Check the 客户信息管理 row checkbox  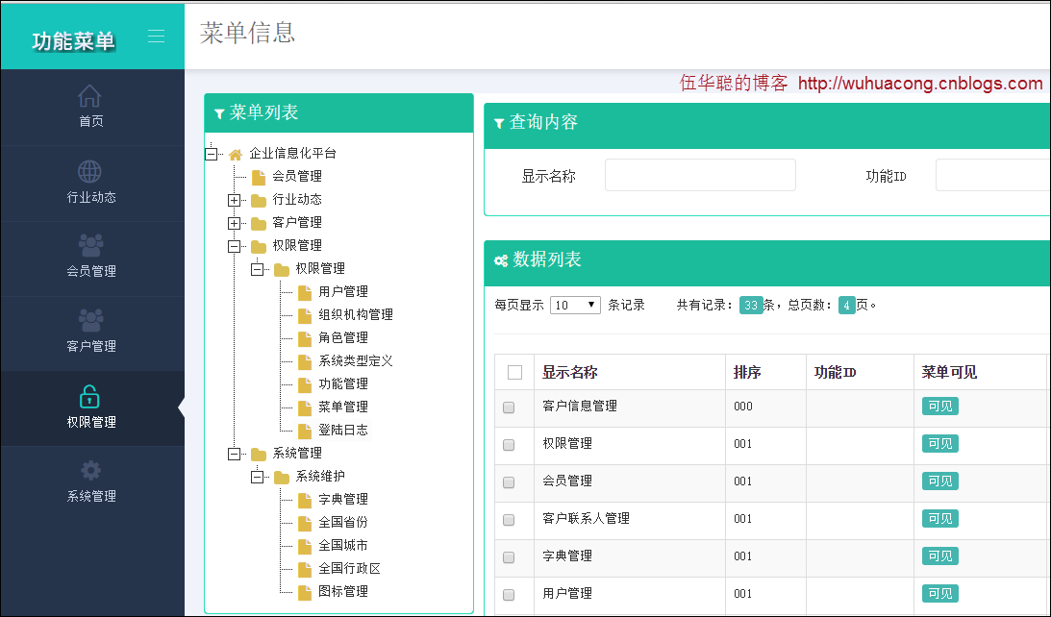click(509, 407)
